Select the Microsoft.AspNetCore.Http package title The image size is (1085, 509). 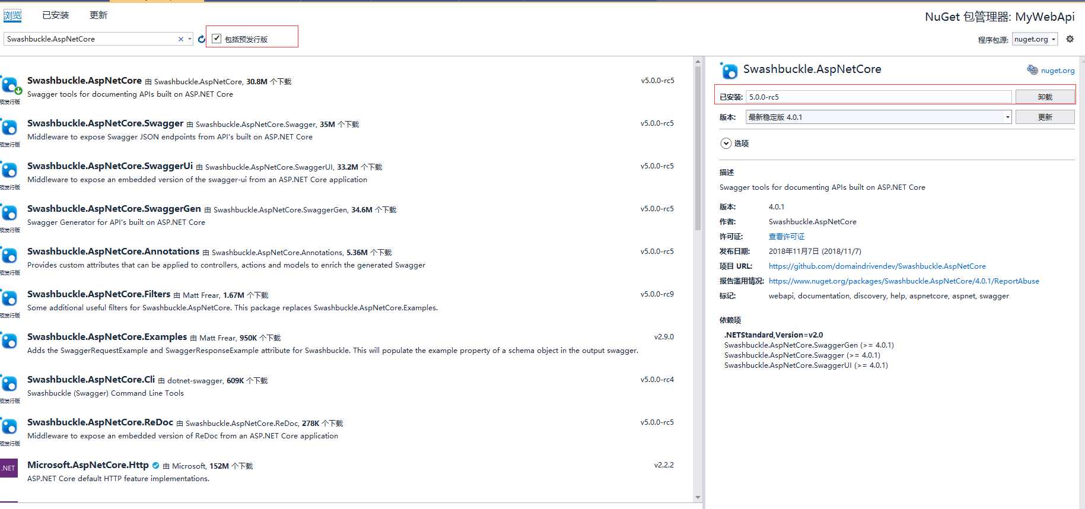[x=88, y=465]
